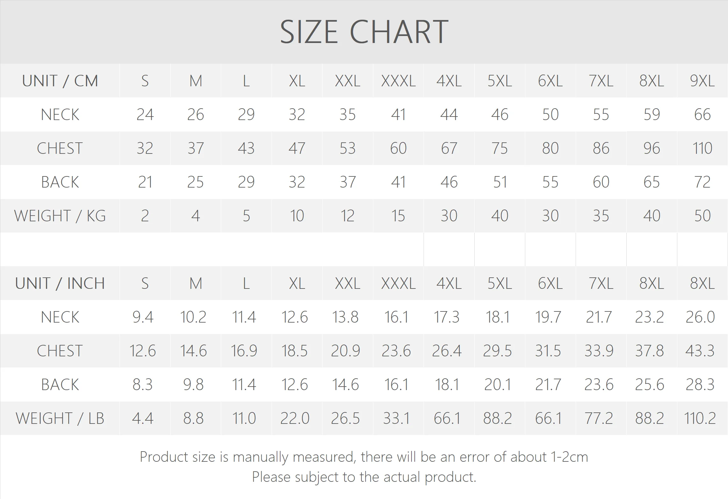Click the "Please subject to the actual product" text

coord(364,477)
